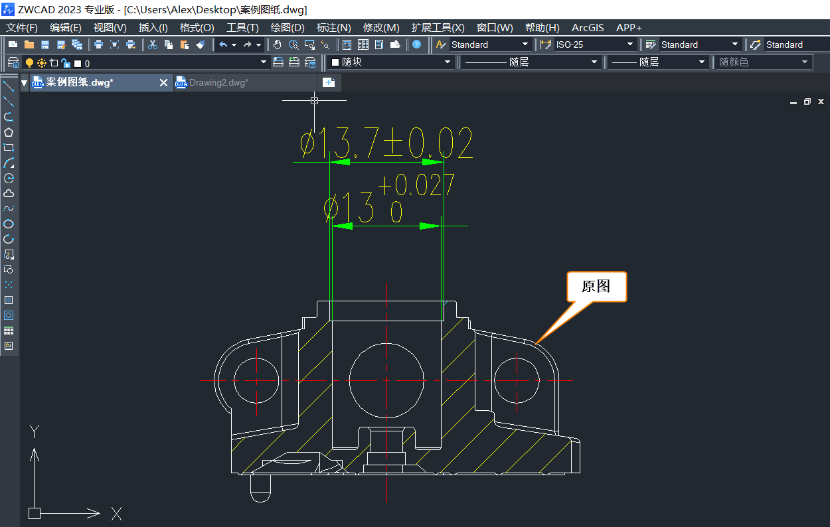The height and width of the screenshot is (527, 830).
Task: Open the table style Standard dropdown
Action: (x=700, y=44)
